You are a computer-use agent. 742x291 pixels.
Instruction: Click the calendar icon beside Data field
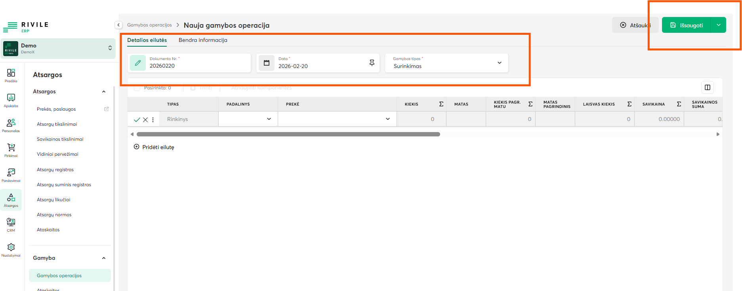[x=267, y=63]
